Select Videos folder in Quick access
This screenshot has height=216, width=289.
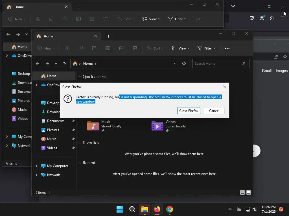168,126
